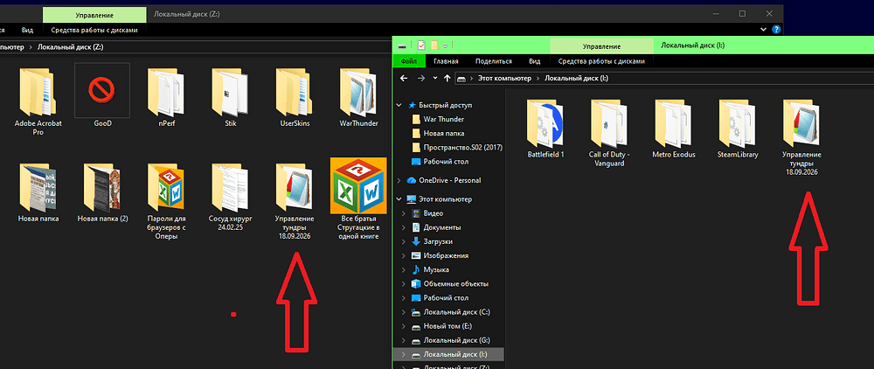
Task: Open the nPerf folder
Action: [166, 96]
